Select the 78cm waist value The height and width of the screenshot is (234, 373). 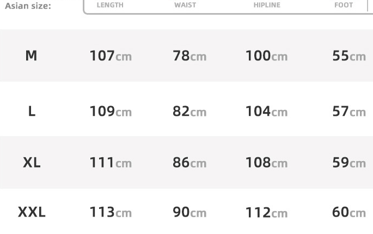tap(189, 56)
